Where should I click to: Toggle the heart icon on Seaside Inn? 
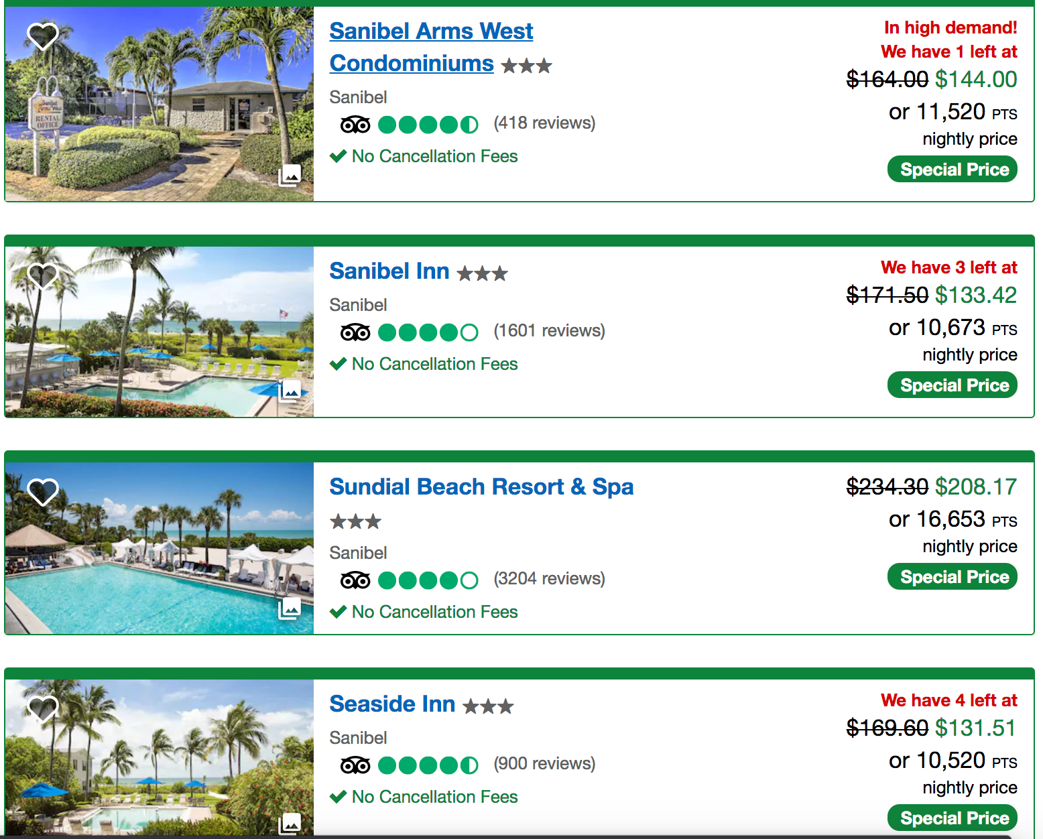coord(43,708)
